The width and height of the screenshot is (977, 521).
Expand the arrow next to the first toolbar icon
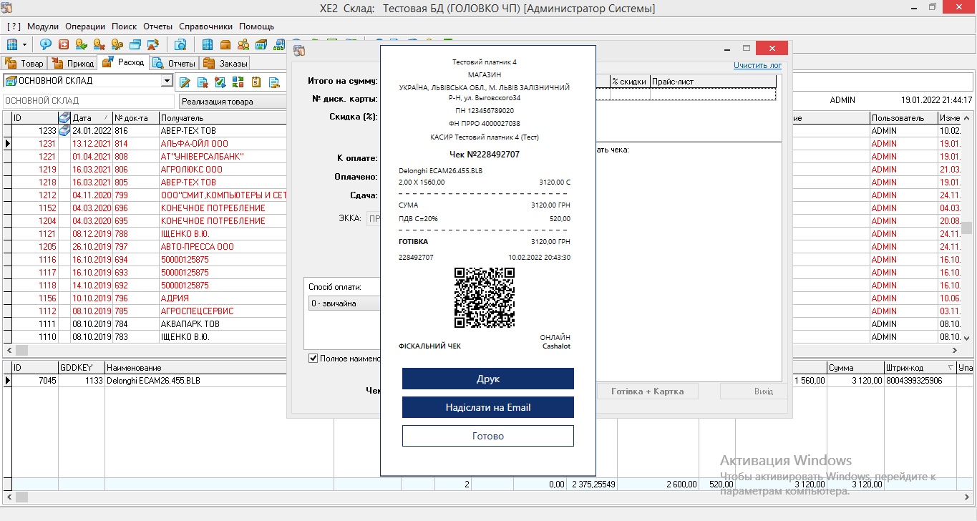tap(25, 44)
